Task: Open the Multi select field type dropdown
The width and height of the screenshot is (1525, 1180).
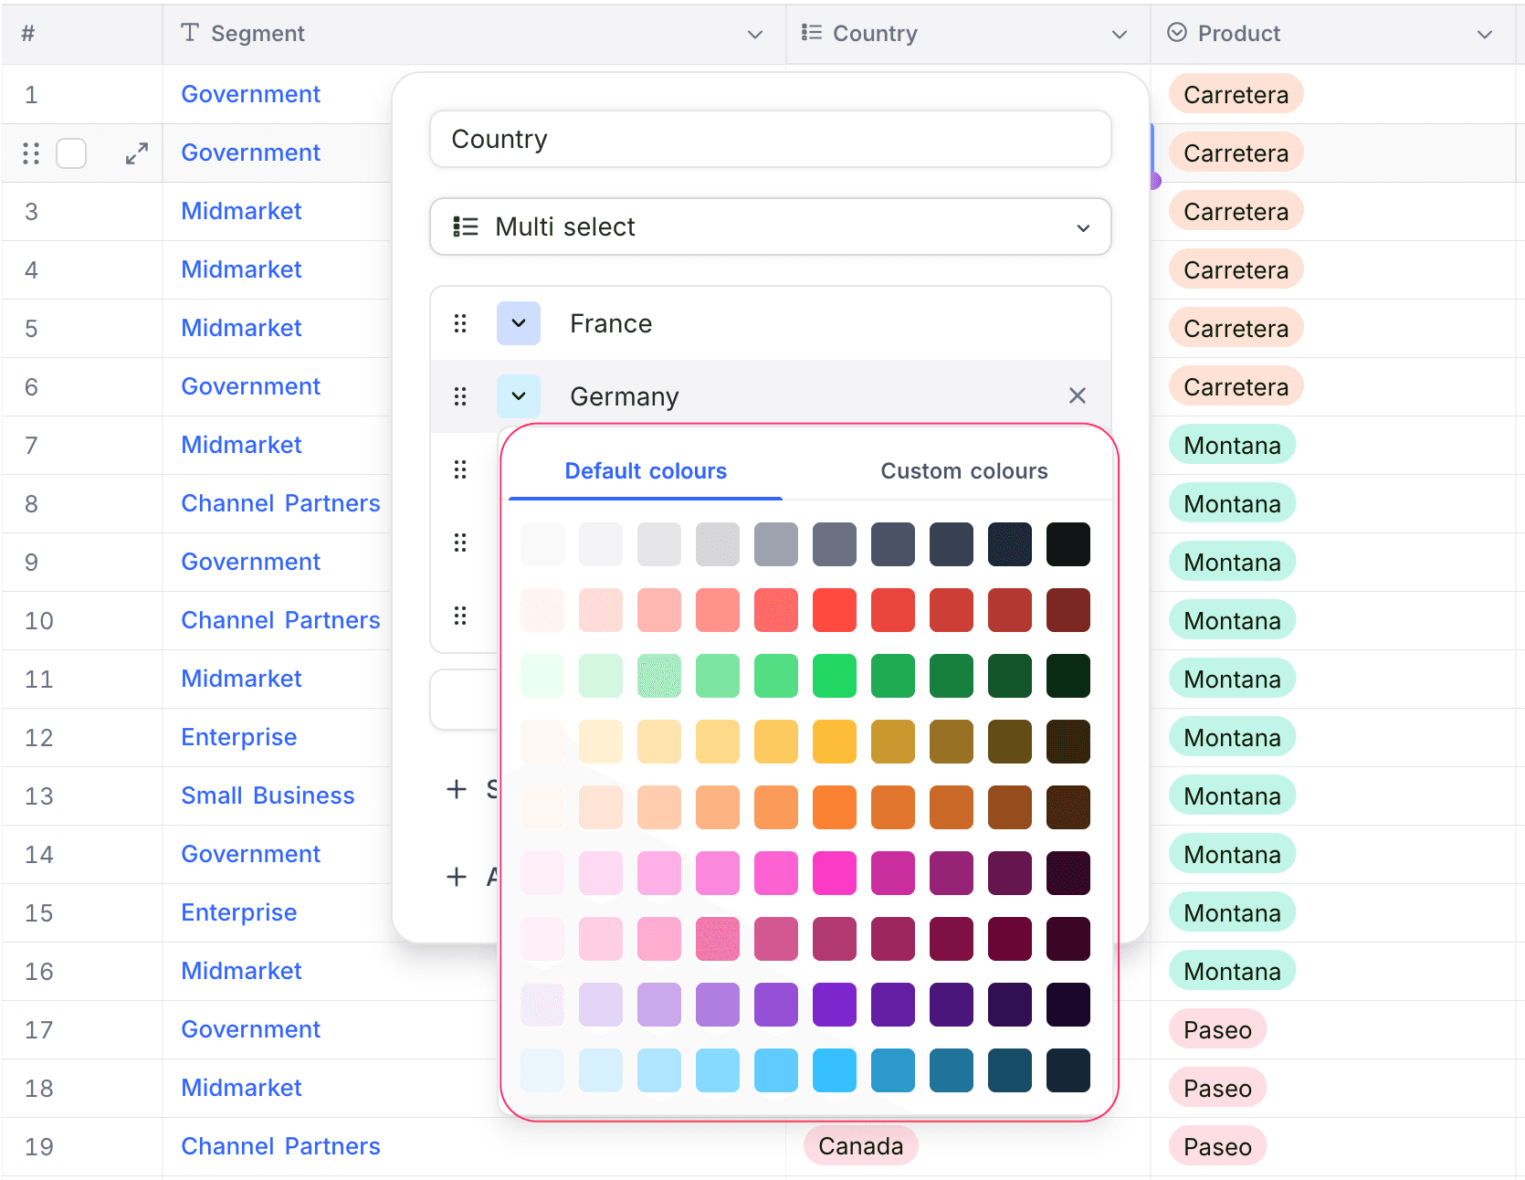Action: pos(770,227)
